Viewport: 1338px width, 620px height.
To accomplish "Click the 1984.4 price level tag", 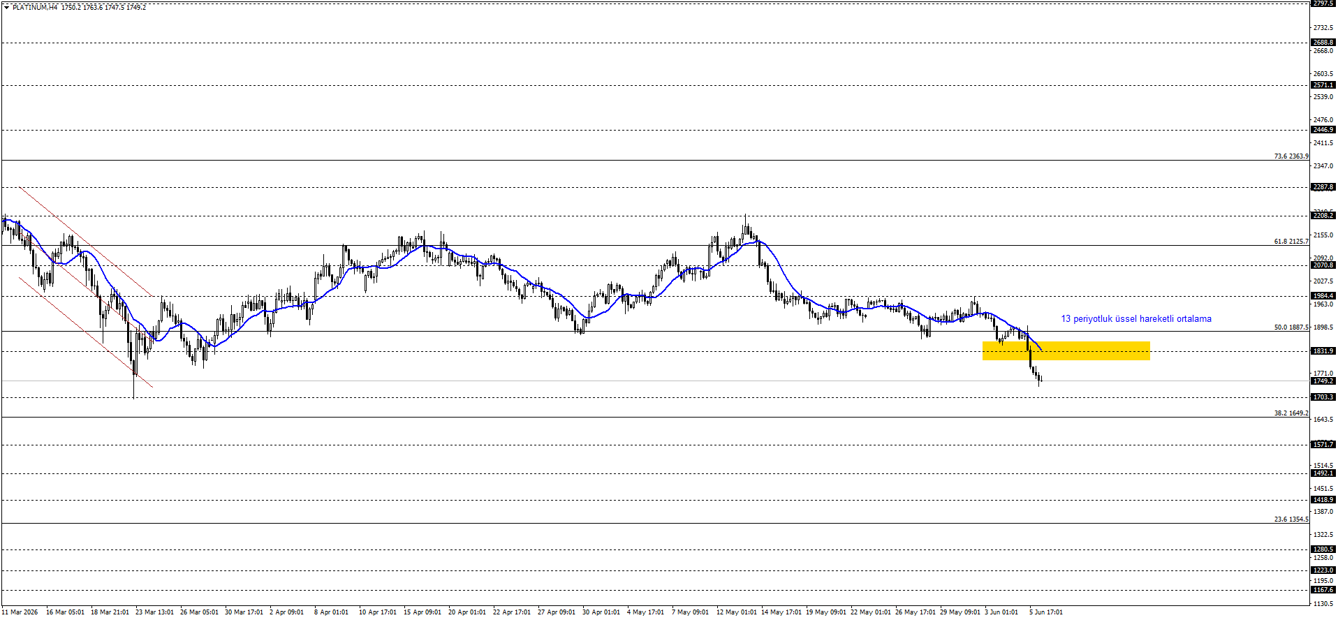I will pos(1323,296).
